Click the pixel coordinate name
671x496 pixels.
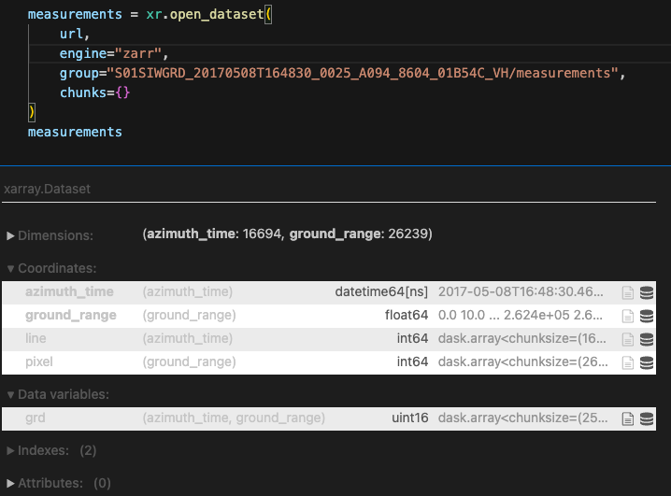[39, 361]
